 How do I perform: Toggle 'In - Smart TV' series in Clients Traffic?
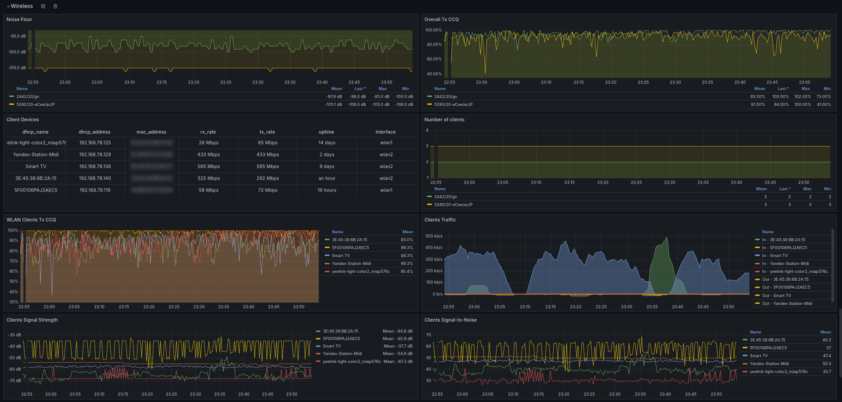(775, 256)
